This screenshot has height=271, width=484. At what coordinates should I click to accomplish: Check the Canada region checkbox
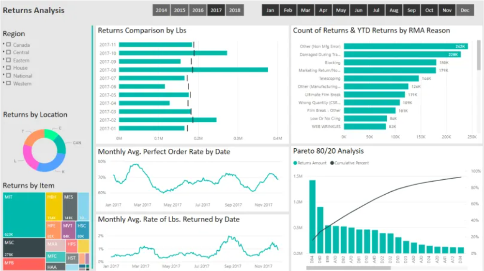[x=8, y=44]
